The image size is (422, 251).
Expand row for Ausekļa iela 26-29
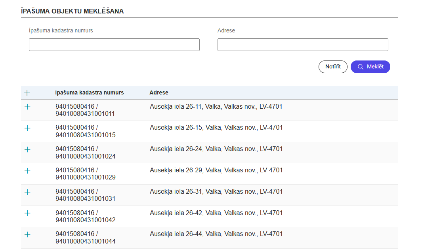click(x=27, y=171)
